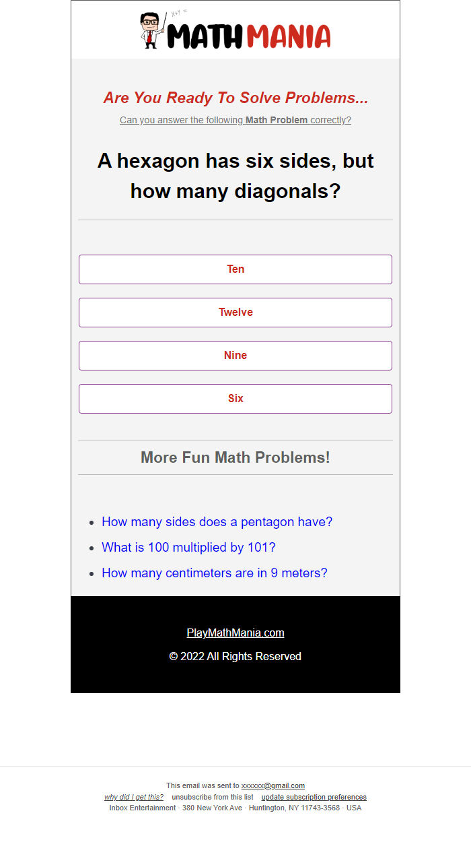The image size is (471, 842).
Task: Click the Inbox Entertainment mailing address text
Action: pyautogui.click(x=235, y=808)
